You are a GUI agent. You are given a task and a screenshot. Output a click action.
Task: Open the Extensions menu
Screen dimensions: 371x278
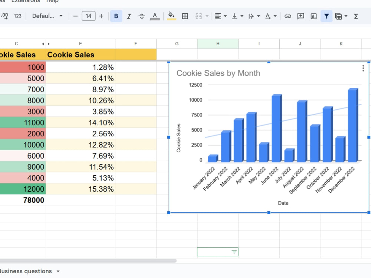coord(26,1)
